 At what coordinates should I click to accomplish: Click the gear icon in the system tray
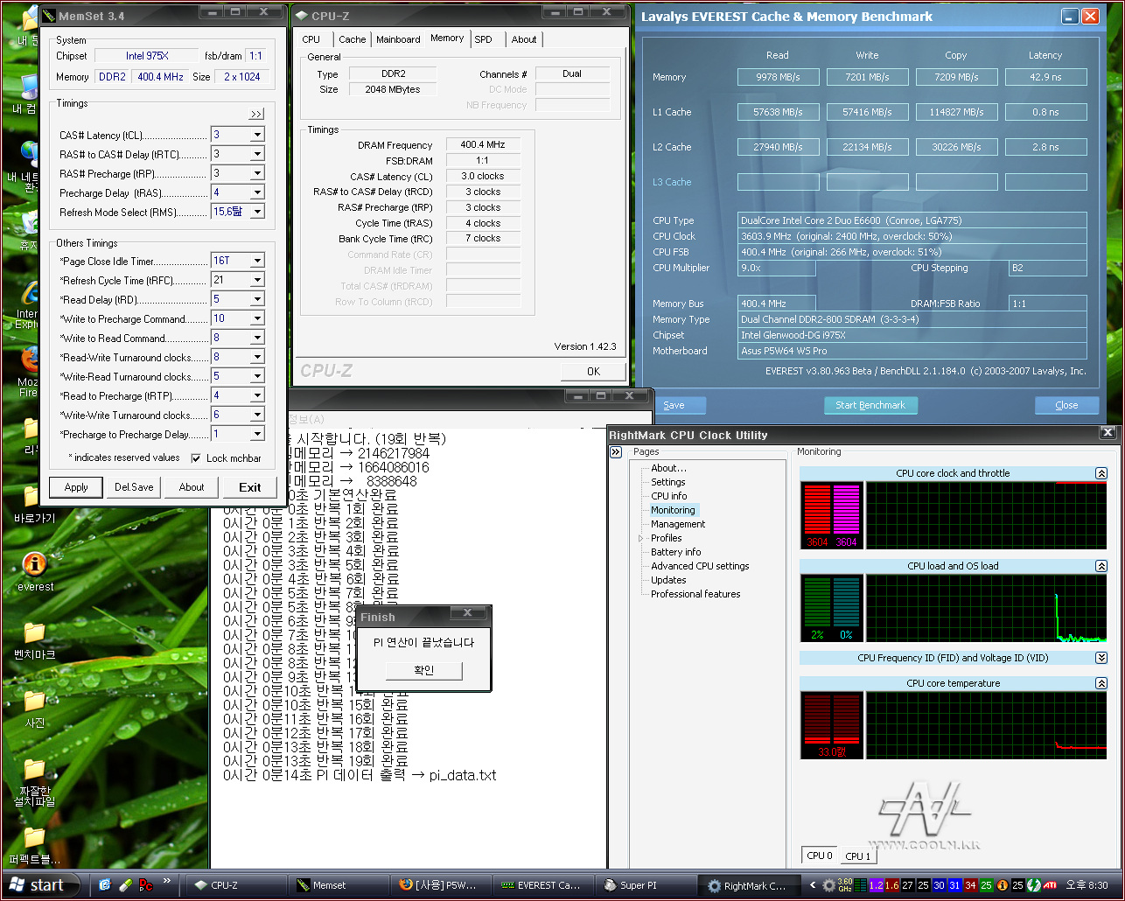coord(828,884)
